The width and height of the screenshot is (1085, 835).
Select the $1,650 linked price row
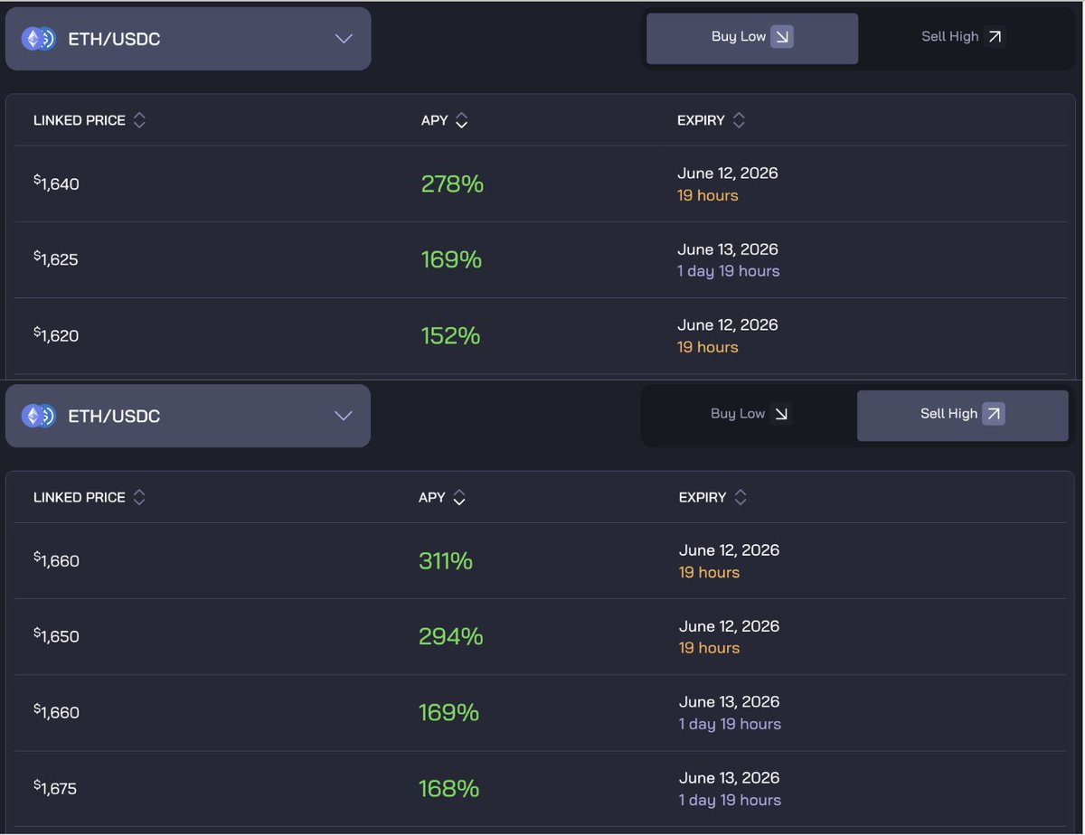(x=541, y=637)
